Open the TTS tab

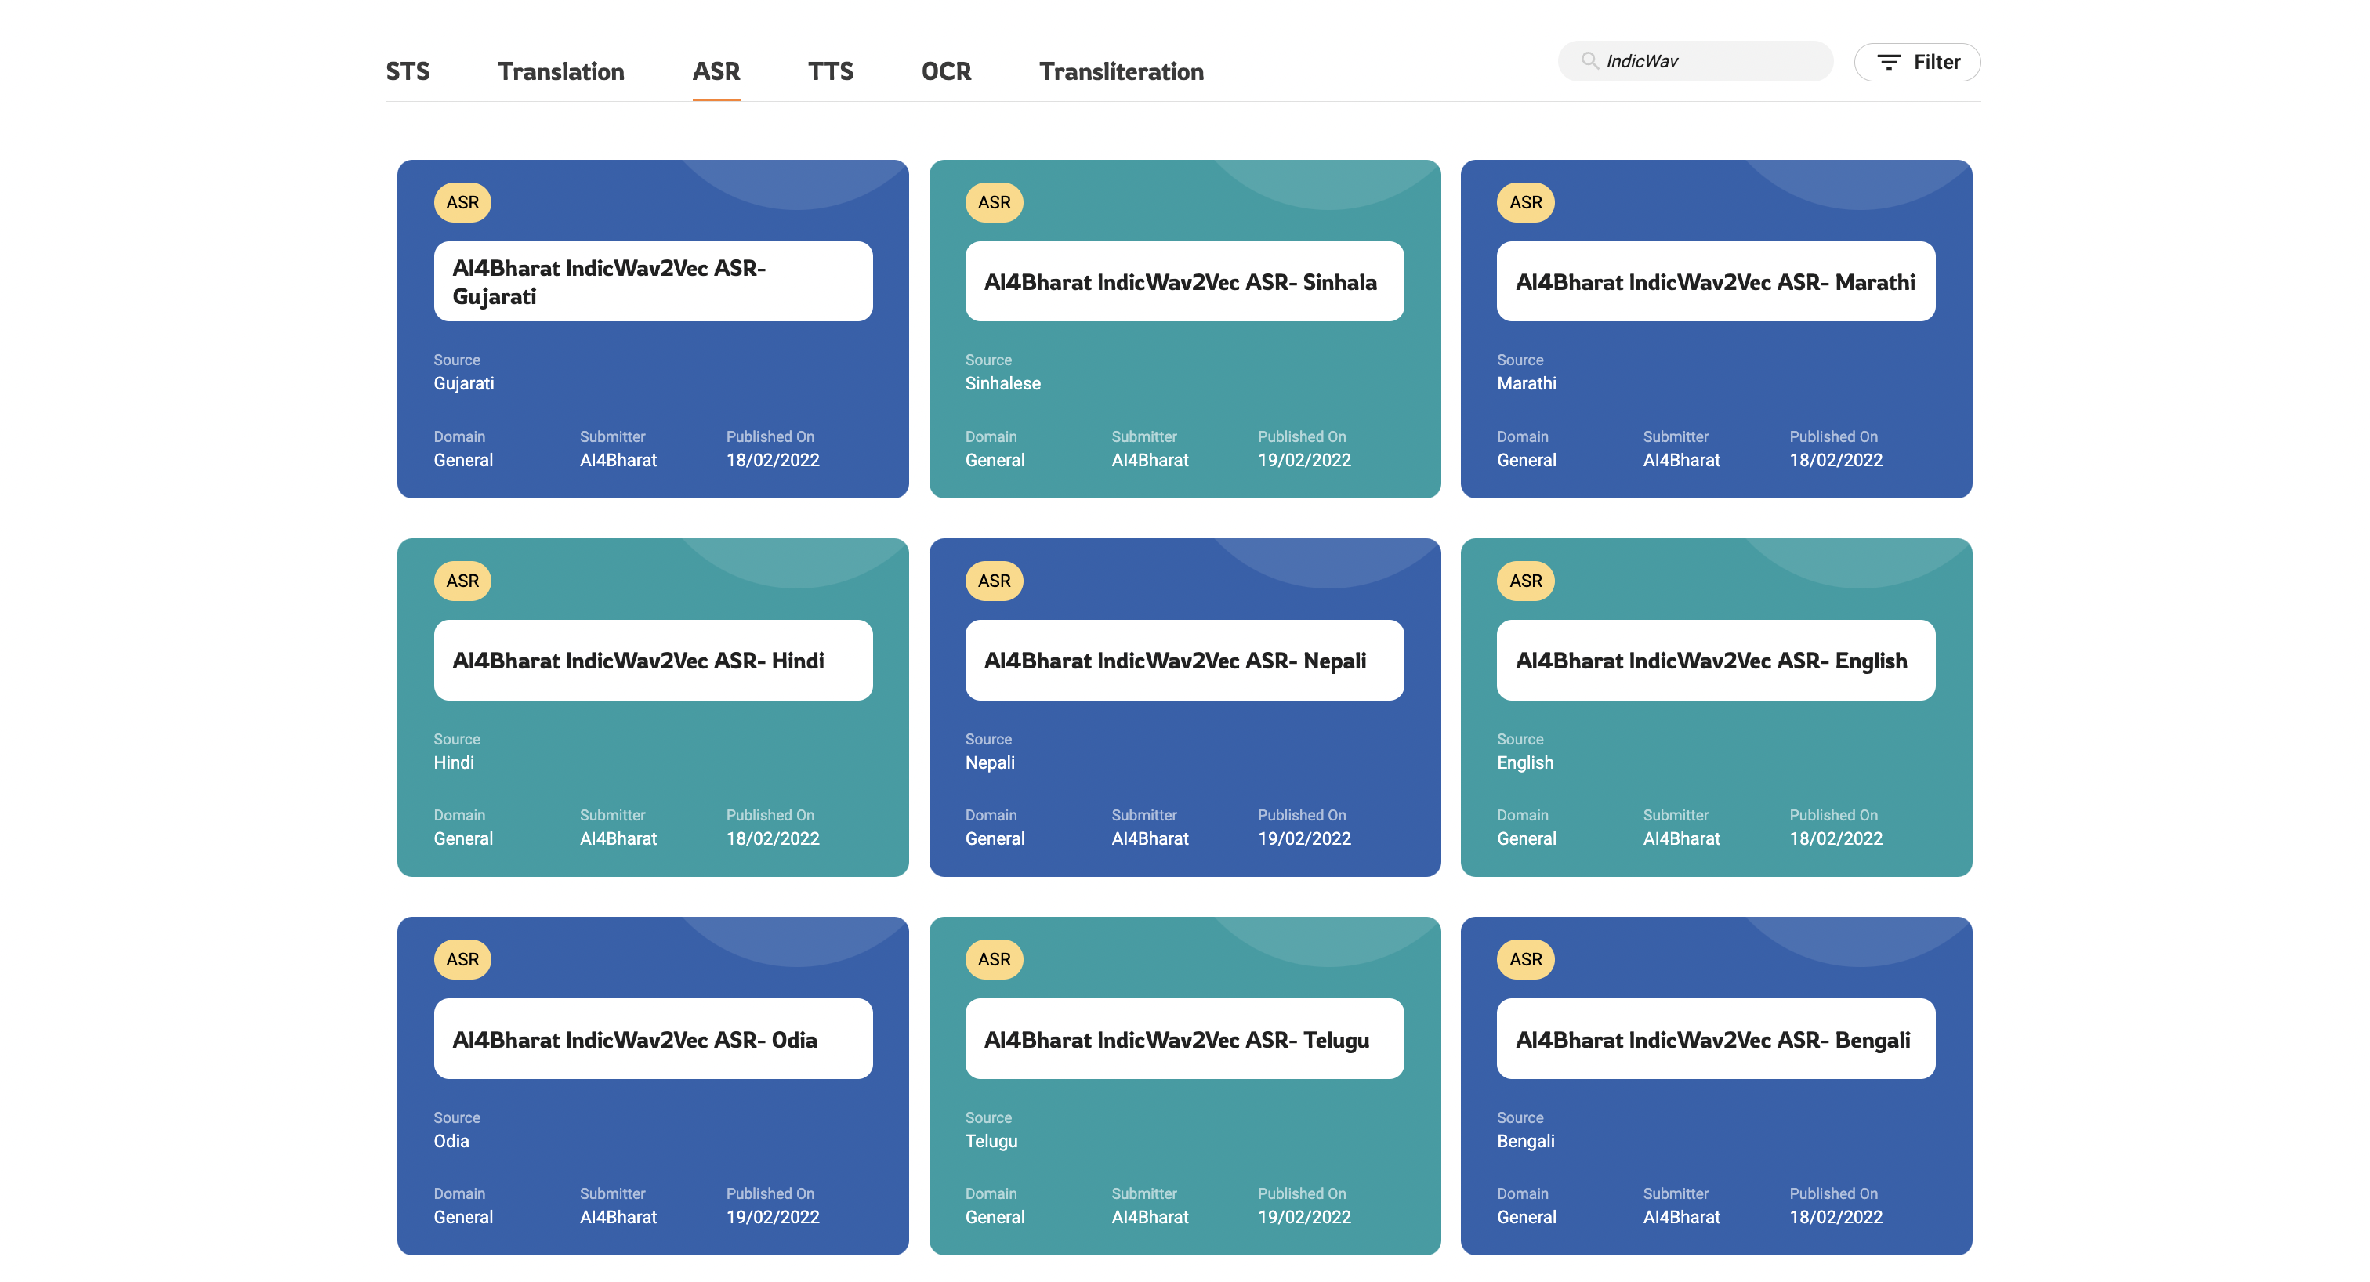click(x=830, y=71)
